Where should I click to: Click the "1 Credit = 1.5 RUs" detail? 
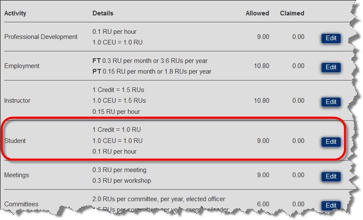(x=118, y=90)
